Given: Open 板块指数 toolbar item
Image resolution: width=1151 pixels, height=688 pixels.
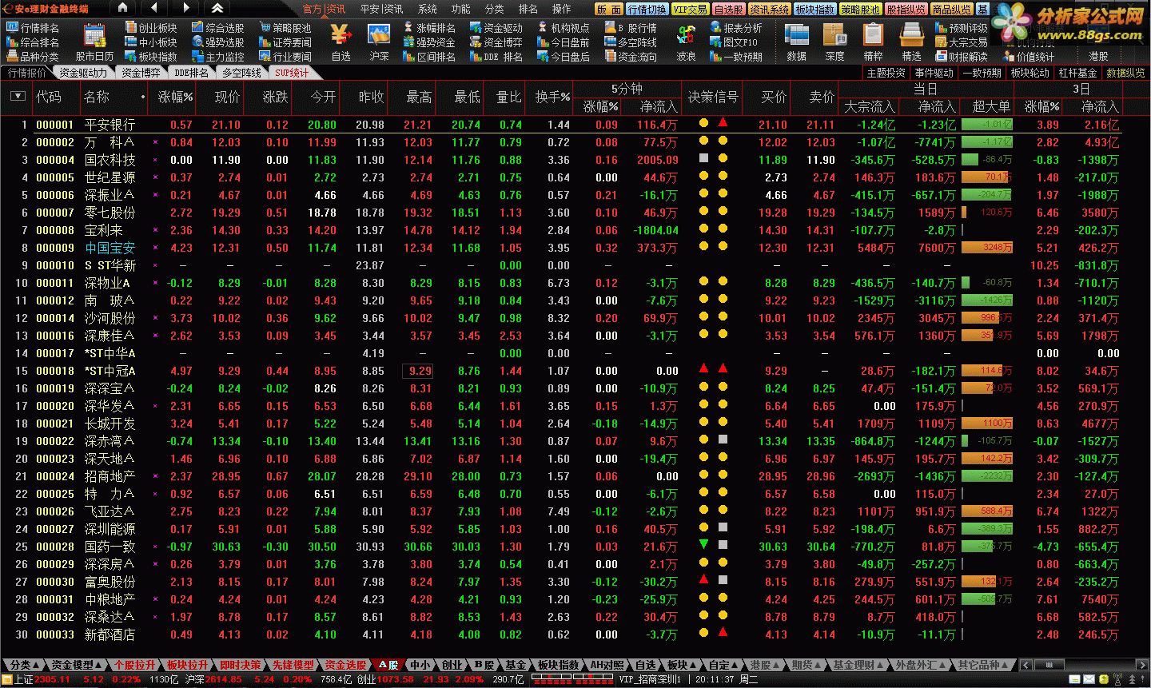Looking at the screenshot, I should tap(151, 57).
